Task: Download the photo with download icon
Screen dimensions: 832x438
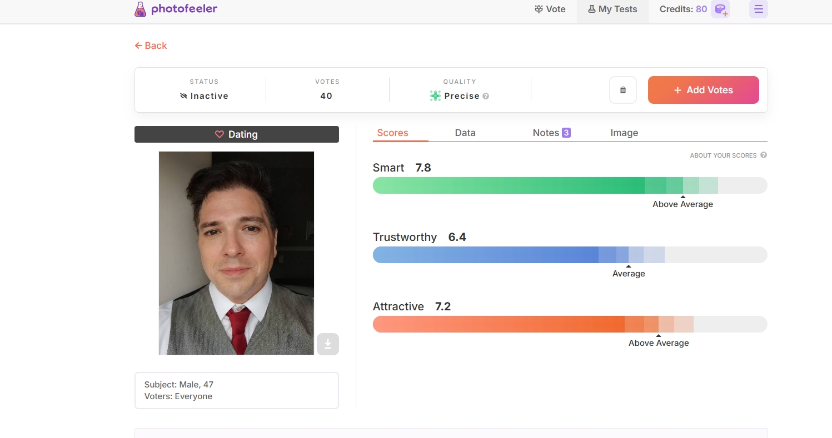Action: tap(328, 344)
